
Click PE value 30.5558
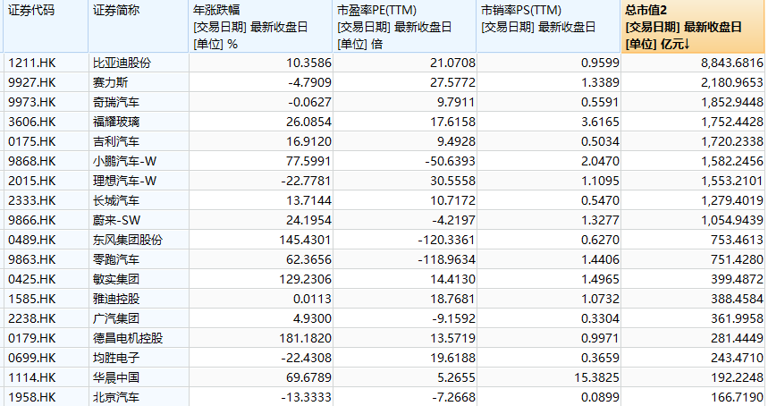[453, 181]
